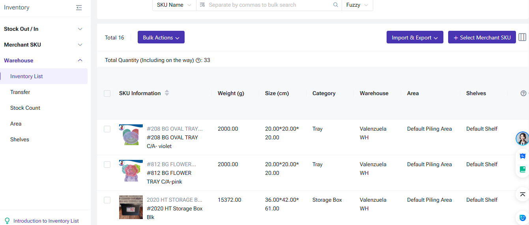Check the #208 BG OVAL TRAY row
This screenshot has height=225, width=529.
pyautogui.click(x=107, y=129)
